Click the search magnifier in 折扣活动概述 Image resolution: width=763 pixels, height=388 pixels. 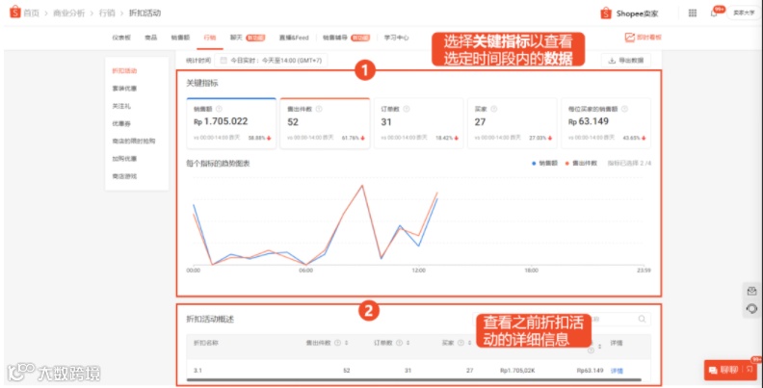click(642, 319)
